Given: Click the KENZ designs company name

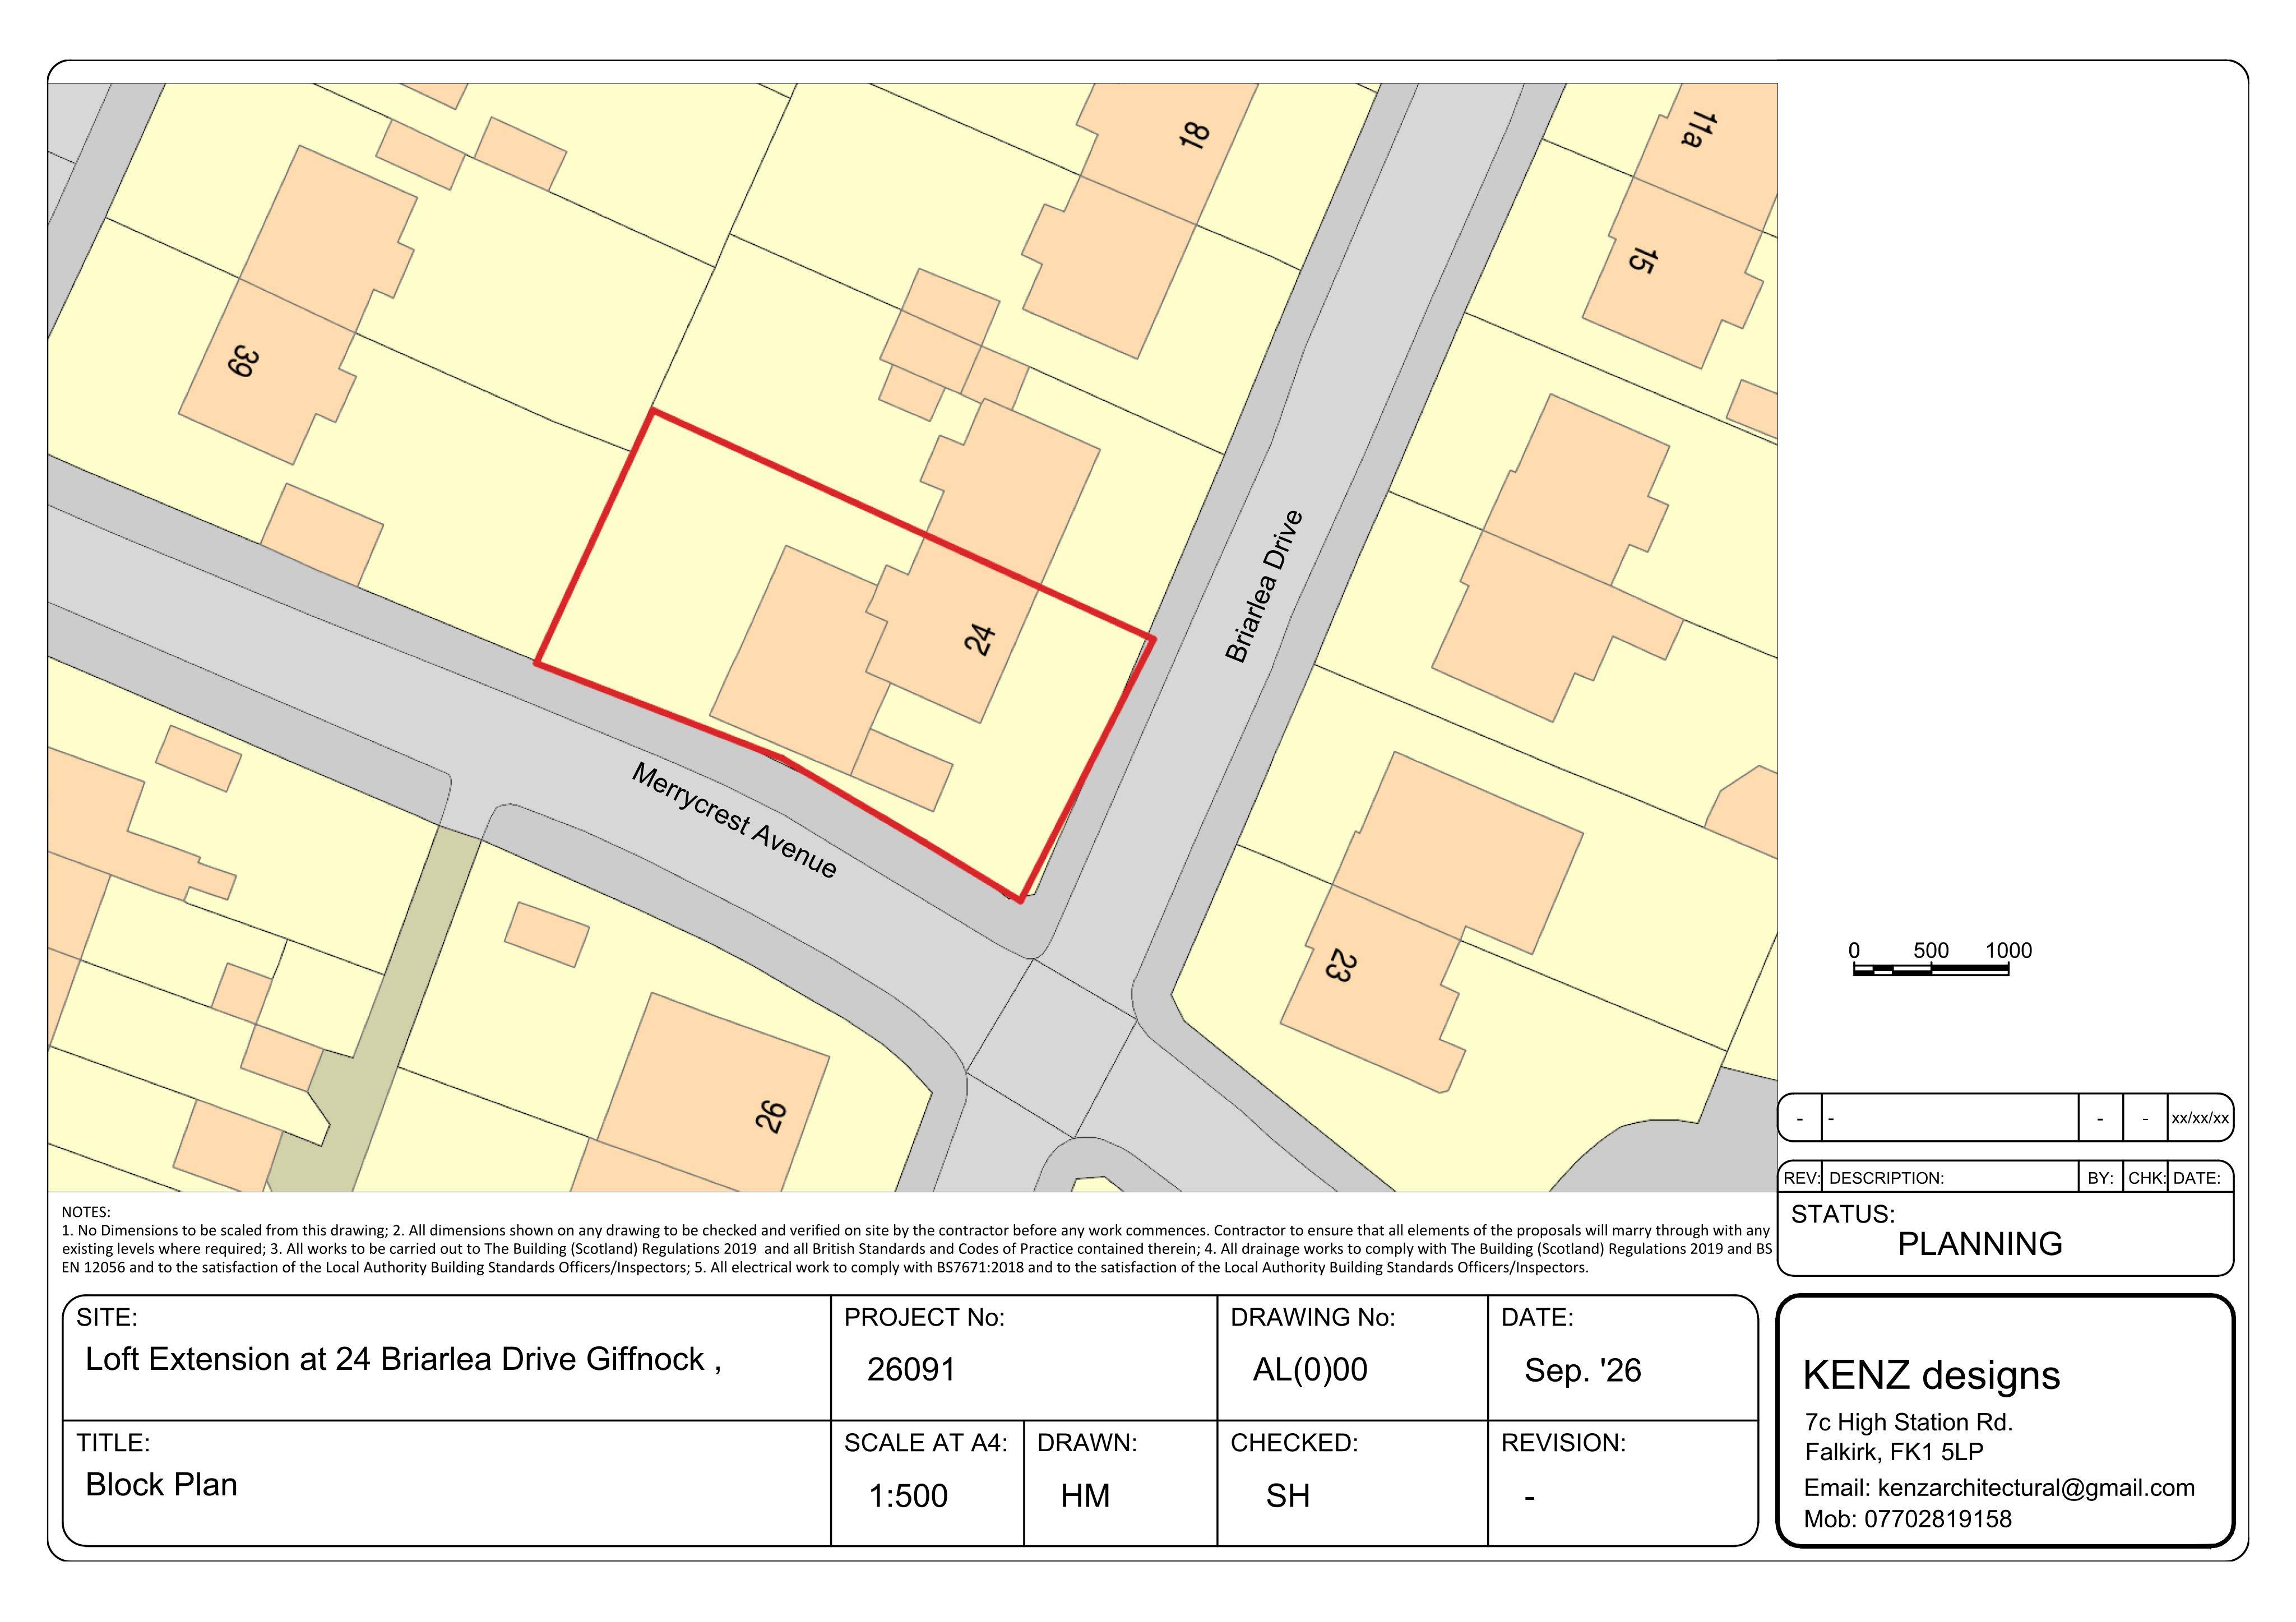Looking at the screenshot, I should click(1931, 1376).
